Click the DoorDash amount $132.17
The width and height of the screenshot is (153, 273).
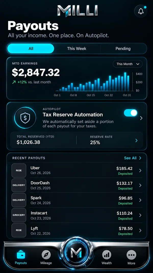click(124, 183)
